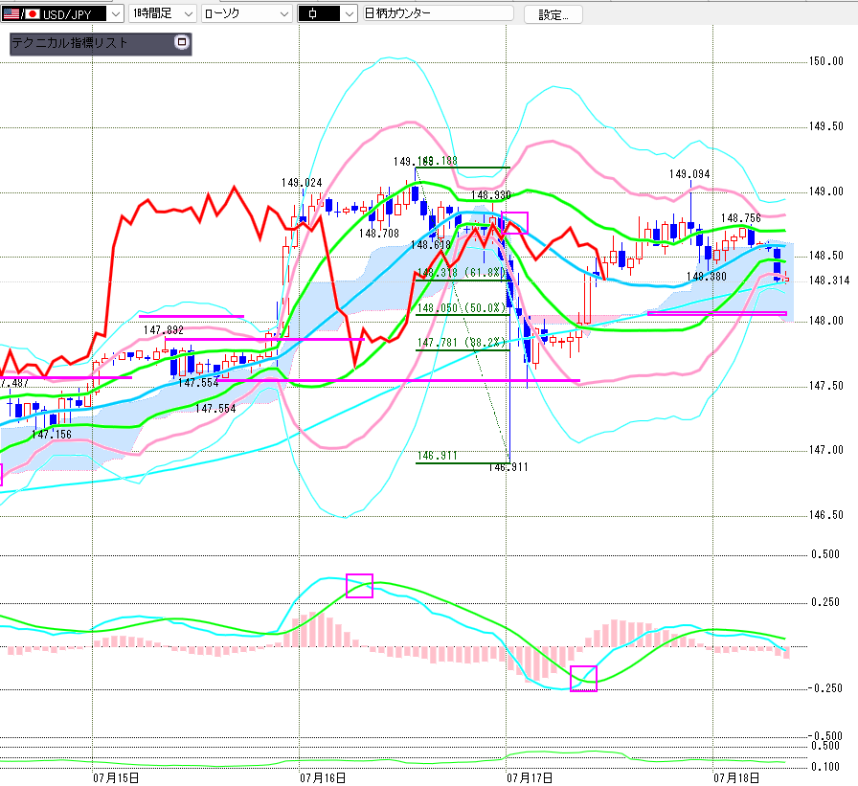Click the 148.380 low price label

[x=707, y=277]
